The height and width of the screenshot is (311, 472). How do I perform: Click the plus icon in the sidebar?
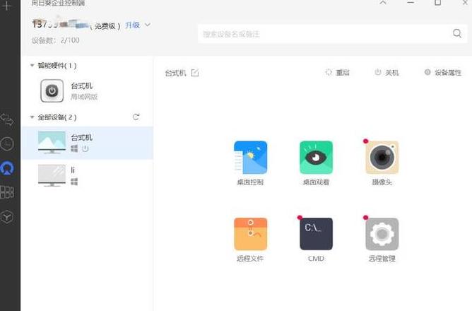pos(6,5)
